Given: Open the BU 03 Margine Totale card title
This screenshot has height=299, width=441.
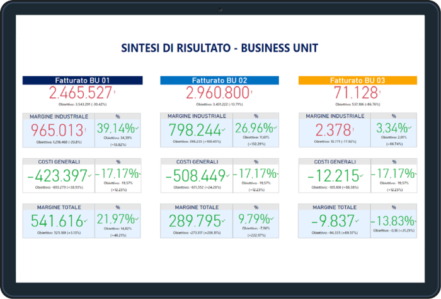Looking at the screenshot, I should 332,208.
